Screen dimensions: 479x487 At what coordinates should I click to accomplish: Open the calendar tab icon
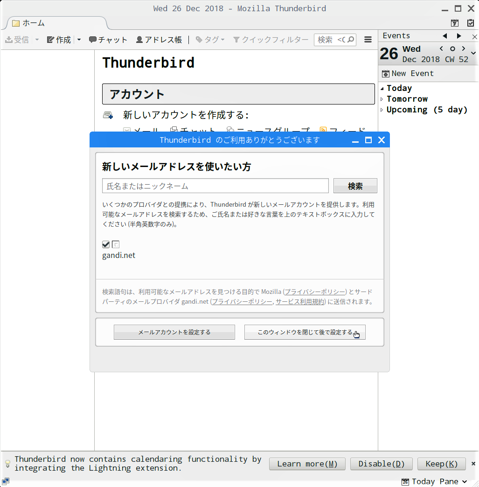coord(455,23)
